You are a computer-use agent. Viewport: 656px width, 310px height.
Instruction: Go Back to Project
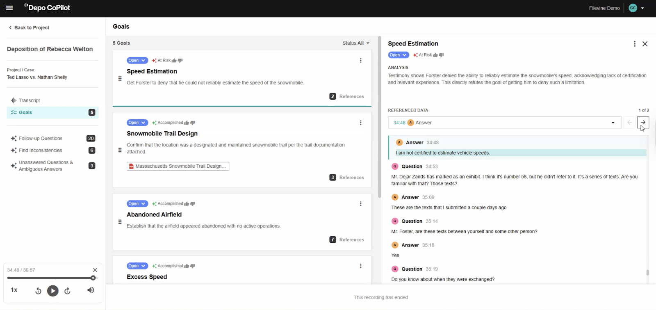coord(29,27)
